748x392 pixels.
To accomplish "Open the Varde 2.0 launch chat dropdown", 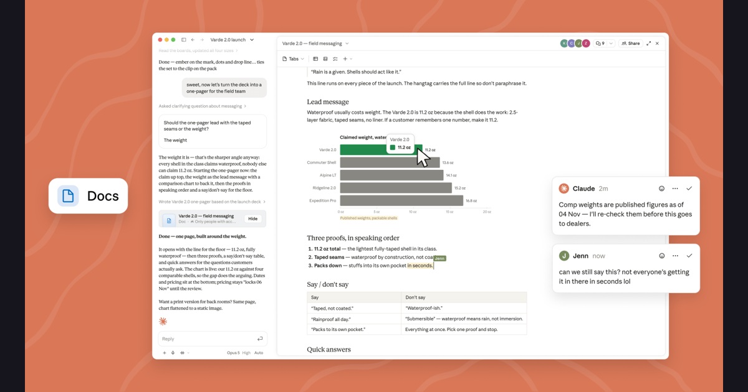I will click(x=232, y=40).
